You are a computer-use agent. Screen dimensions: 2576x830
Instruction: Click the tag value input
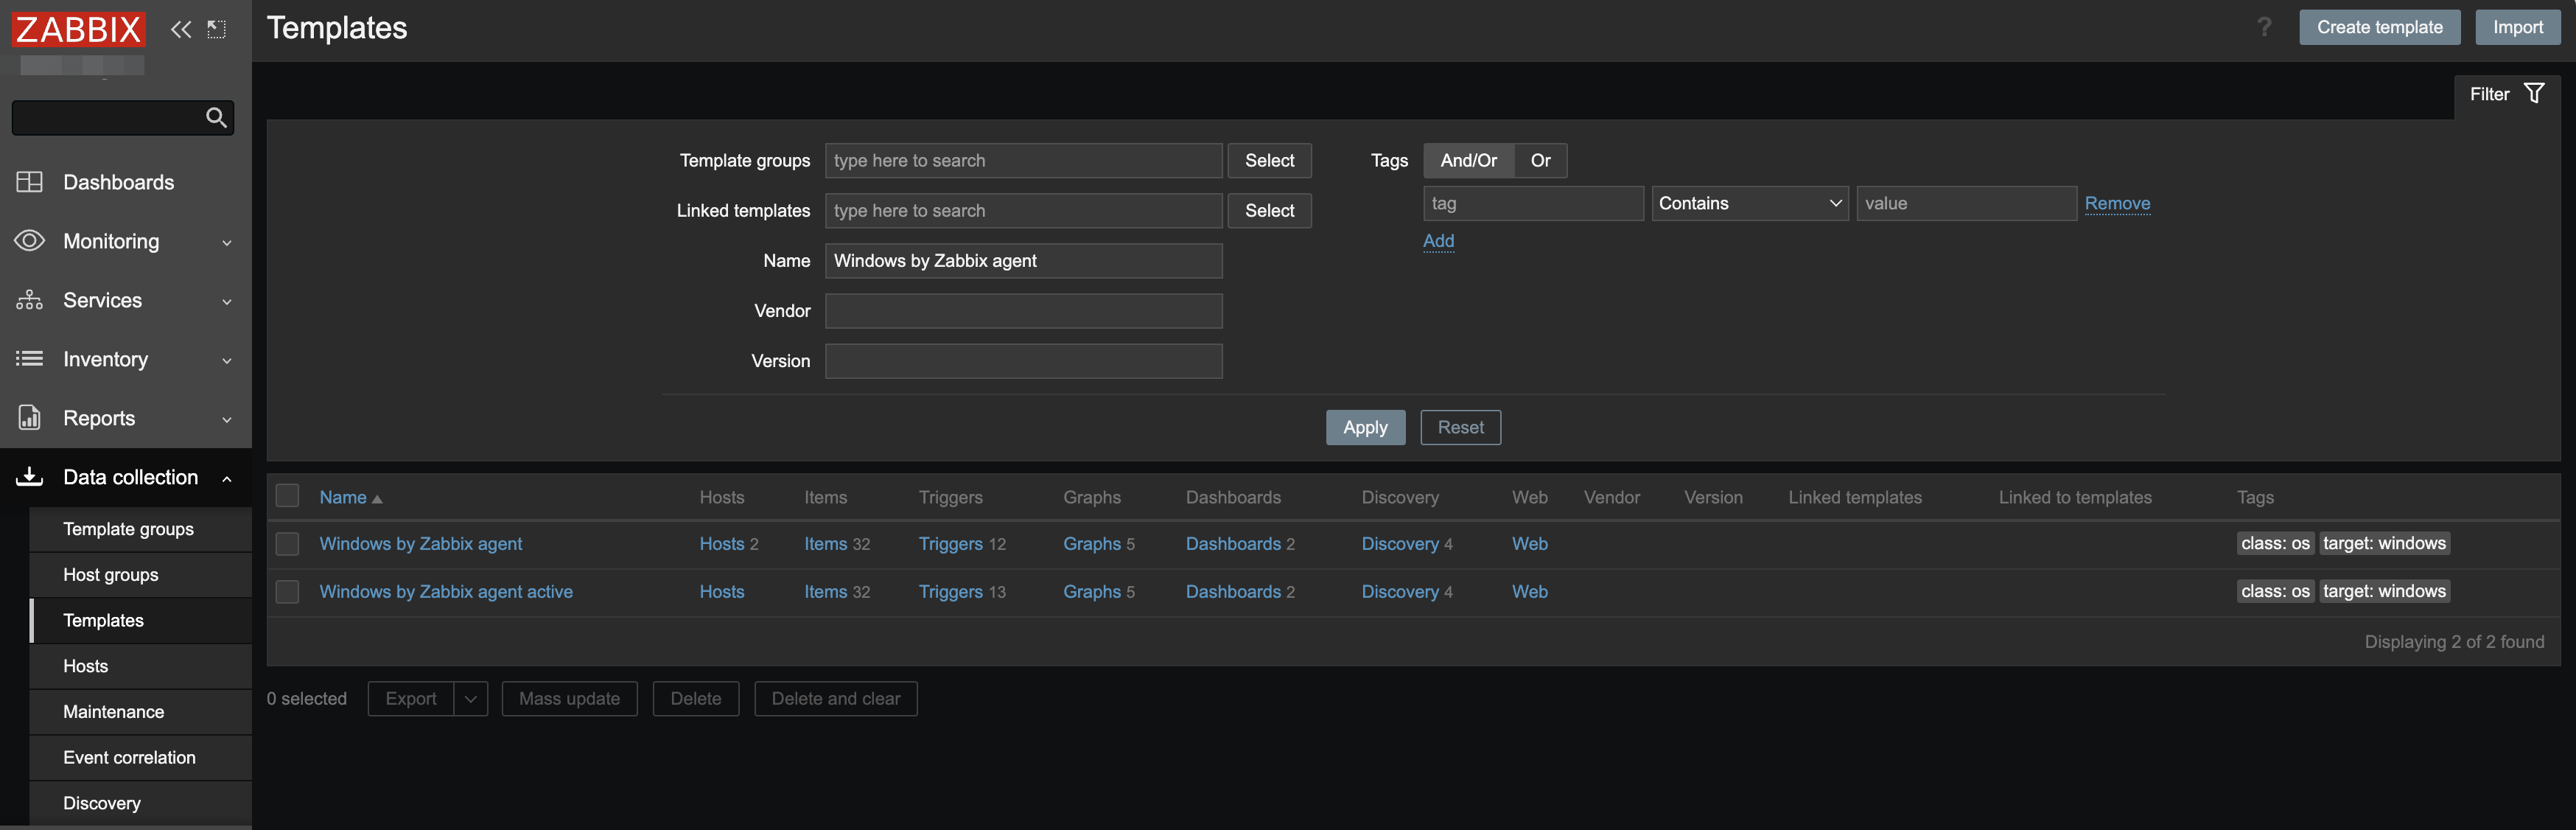click(x=1966, y=204)
